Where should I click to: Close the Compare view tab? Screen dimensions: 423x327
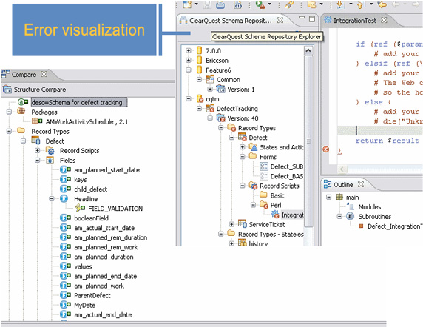coord(44,74)
